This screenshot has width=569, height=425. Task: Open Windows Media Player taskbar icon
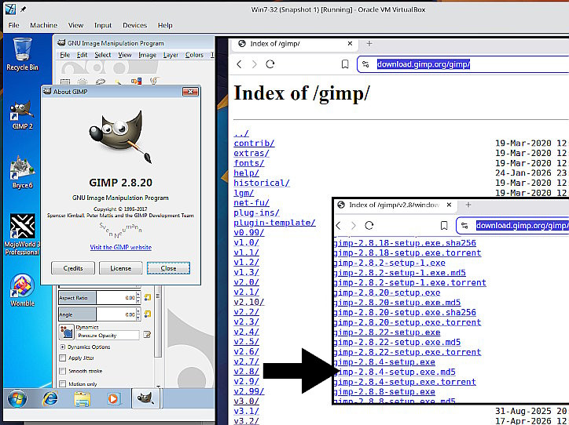click(113, 399)
